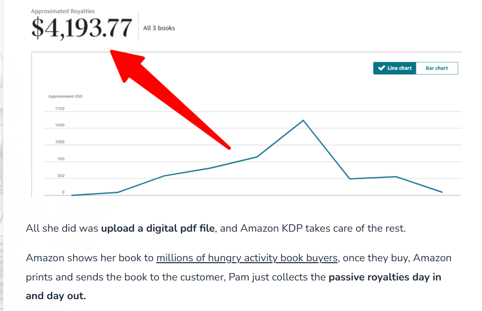The height and width of the screenshot is (311, 482).
Task: Click the 1050 y-axis value
Action: point(60,142)
